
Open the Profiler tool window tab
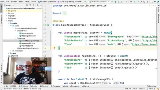[x=34, y=86]
